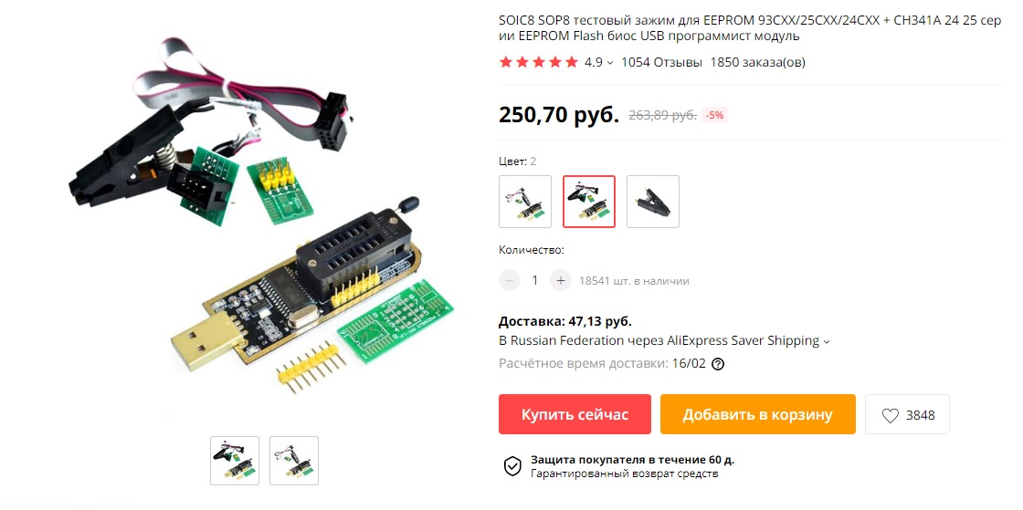Click the plus quantity increase icon
This screenshot has height=510, width=1023.
click(x=561, y=281)
